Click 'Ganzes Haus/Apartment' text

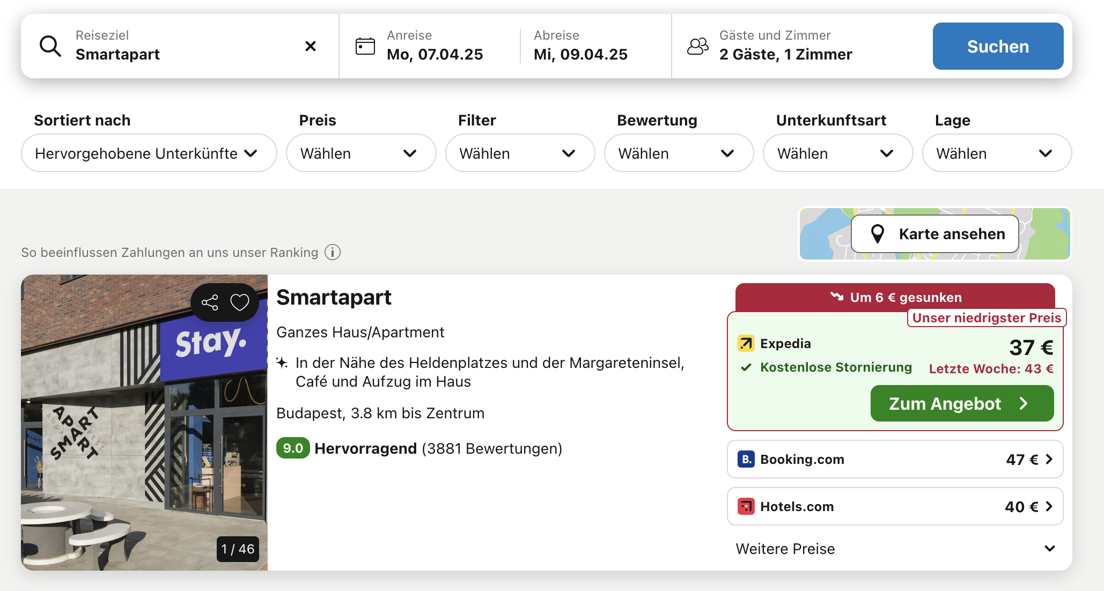click(360, 332)
